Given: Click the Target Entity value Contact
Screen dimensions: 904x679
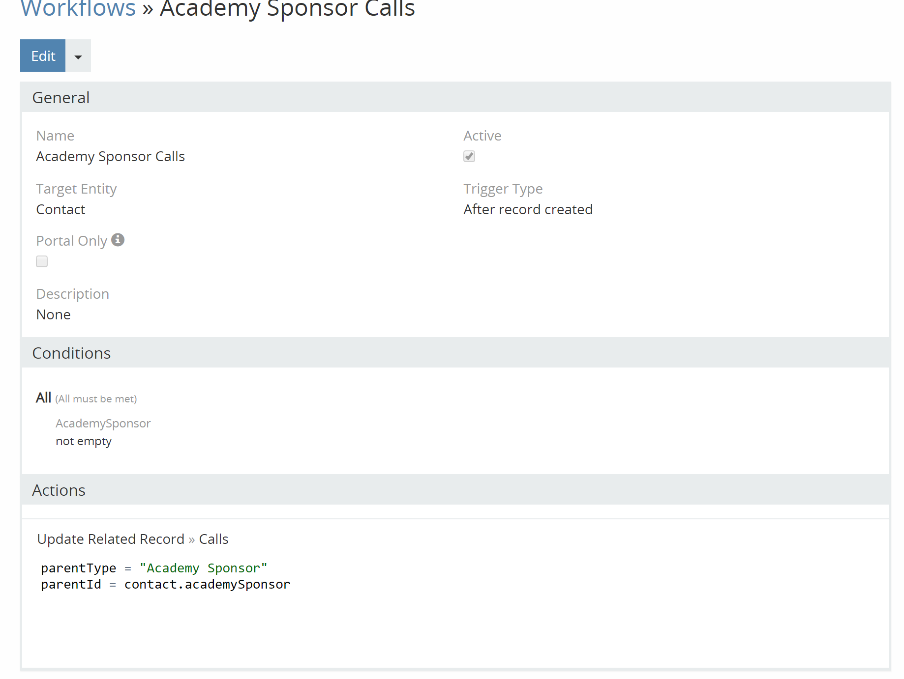Looking at the screenshot, I should click(60, 209).
